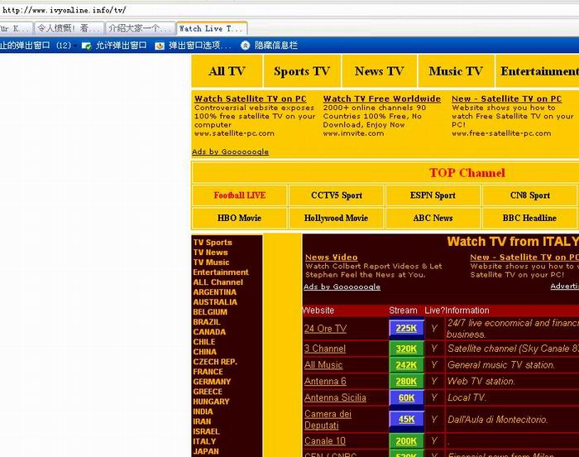The image size is (579, 457).
Task: Select AUSTRALIA in the country list
Action: [215, 302]
